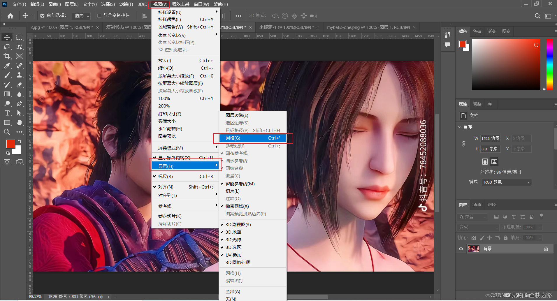The height and width of the screenshot is (301, 557).
Task: Select the Rectangle shape tool
Action: (x=7, y=123)
